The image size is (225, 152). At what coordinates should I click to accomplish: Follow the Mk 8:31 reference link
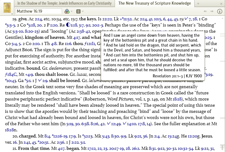pos(153,148)
